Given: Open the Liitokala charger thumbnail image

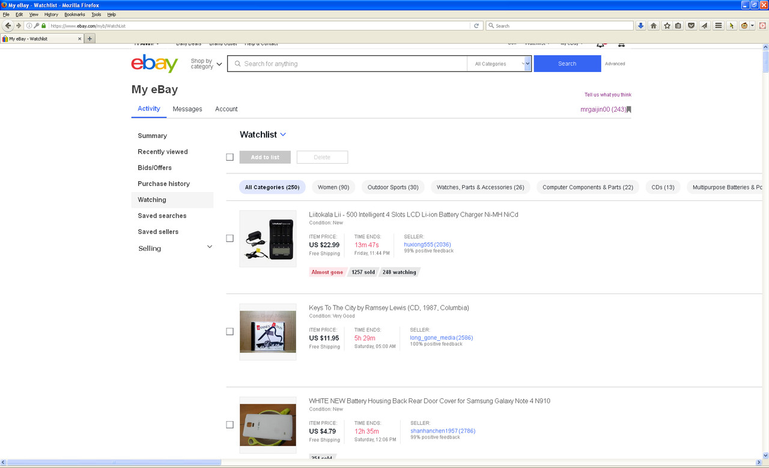Looking at the screenshot, I should coord(268,238).
